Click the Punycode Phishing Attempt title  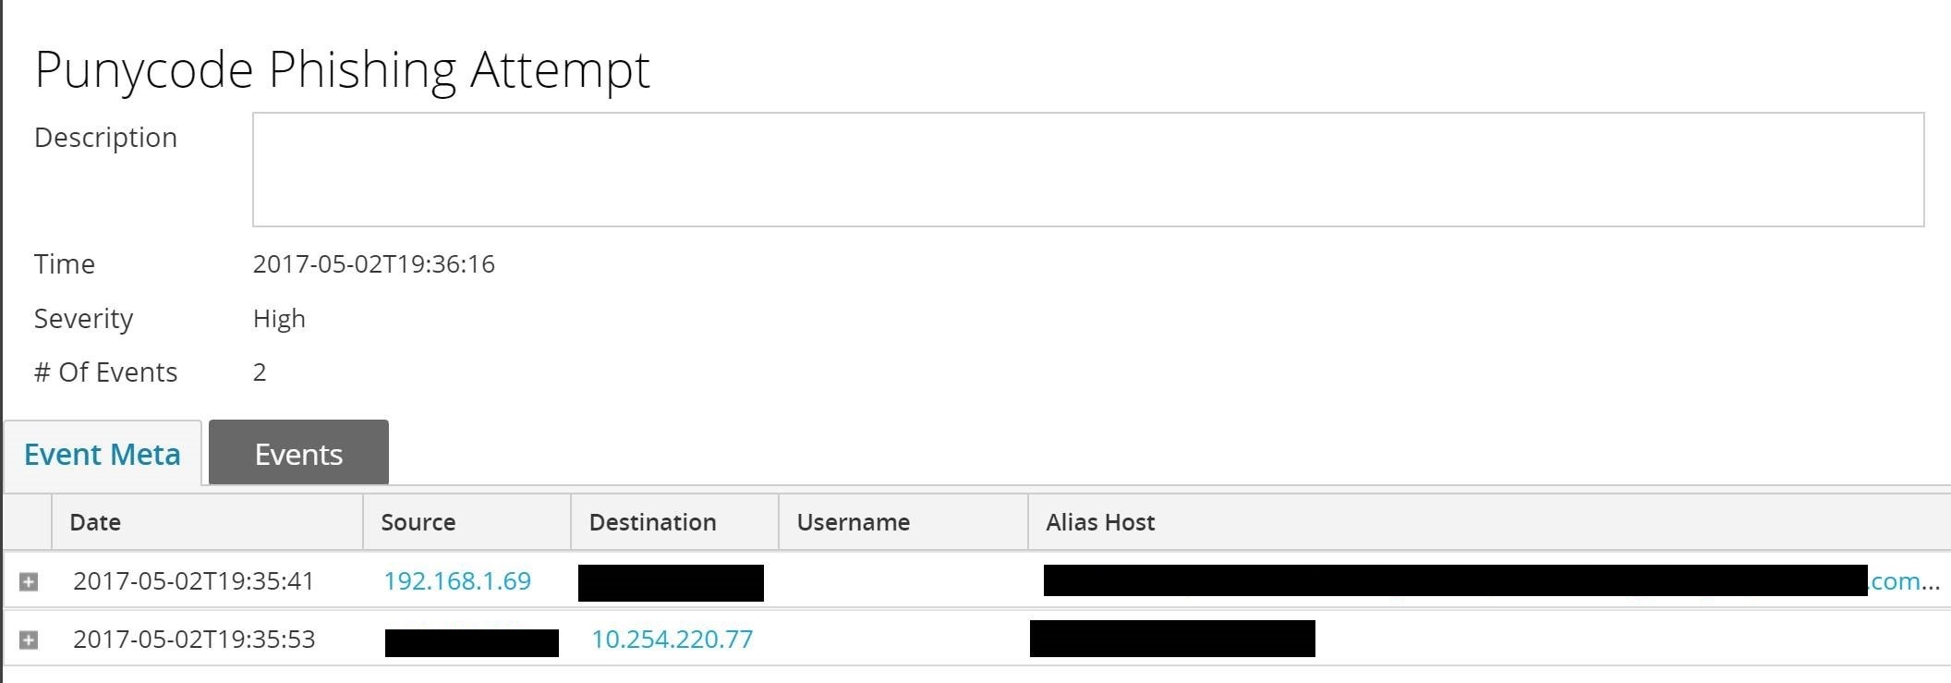pos(342,70)
